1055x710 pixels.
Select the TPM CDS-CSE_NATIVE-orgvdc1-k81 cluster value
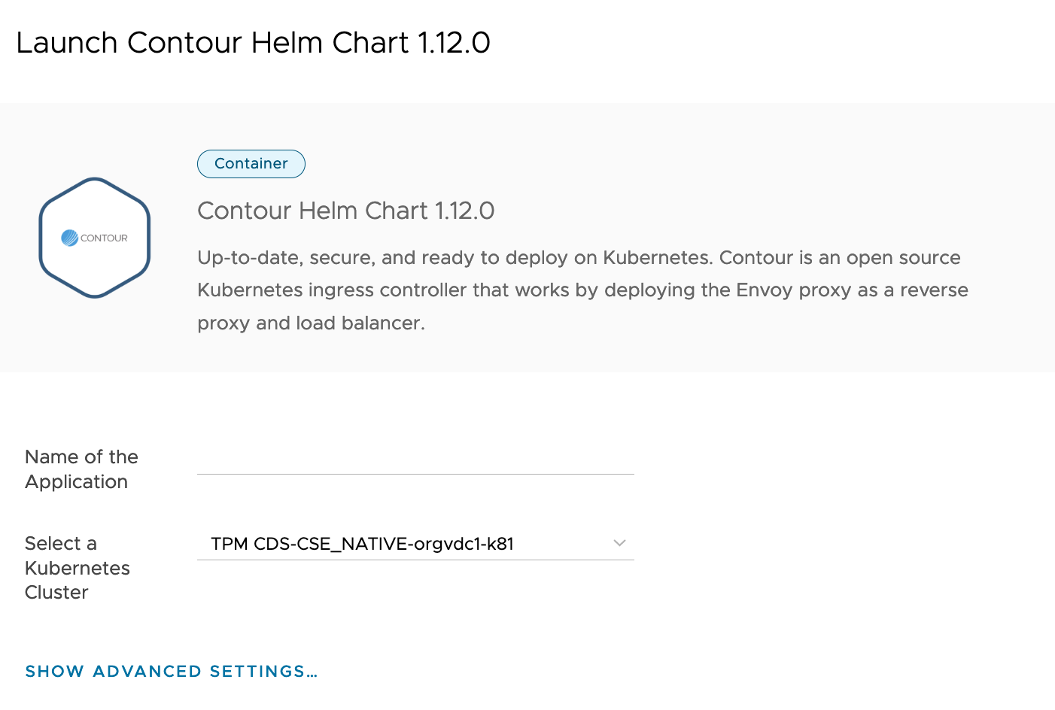click(x=362, y=544)
